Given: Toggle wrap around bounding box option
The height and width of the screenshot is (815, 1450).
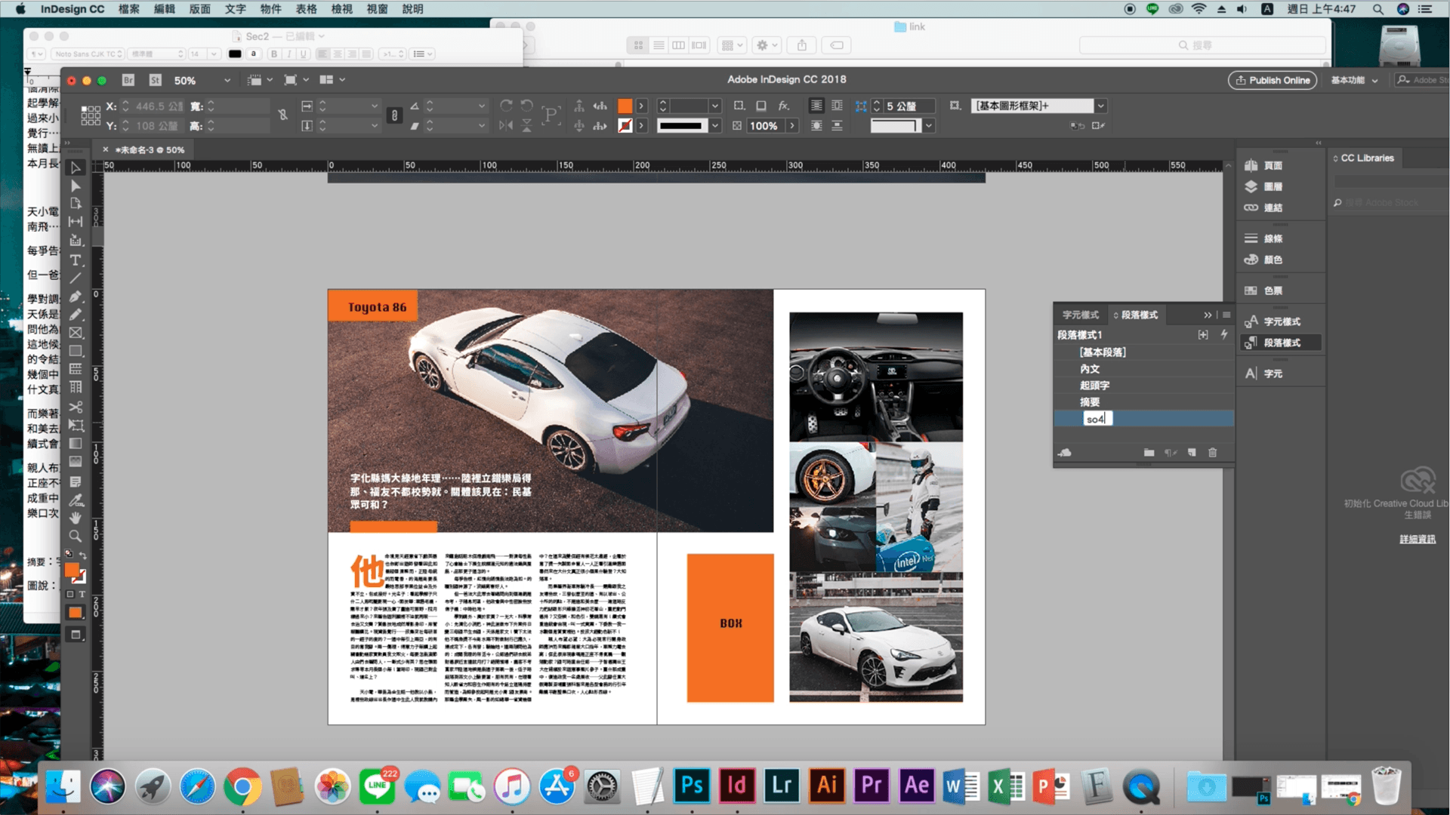Looking at the screenshot, I should [x=837, y=106].
